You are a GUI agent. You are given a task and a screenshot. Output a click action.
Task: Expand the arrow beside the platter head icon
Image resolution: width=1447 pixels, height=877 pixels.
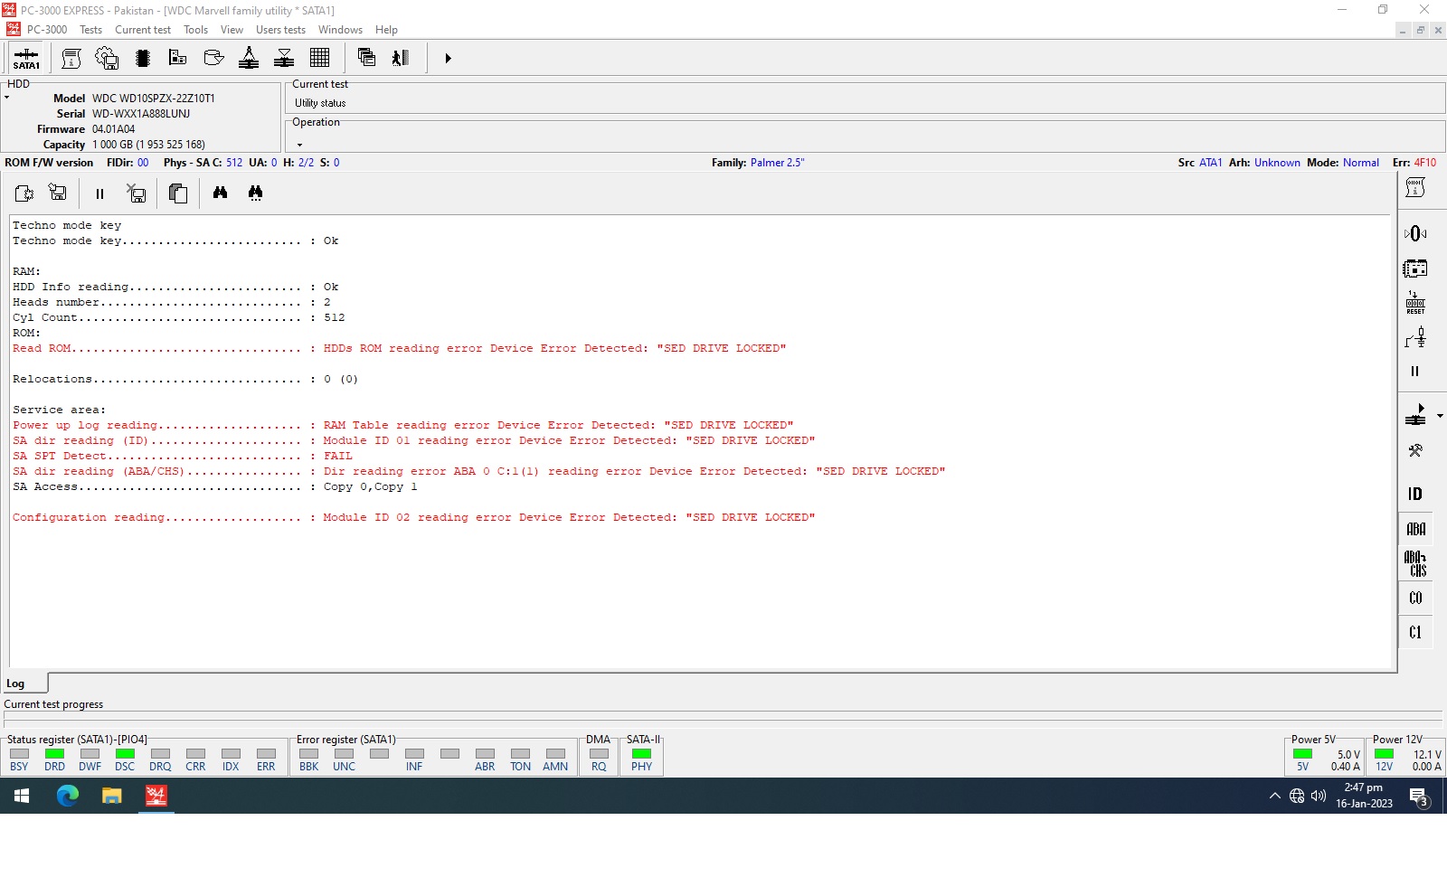pyautogui.click(x=1440, y=416)
